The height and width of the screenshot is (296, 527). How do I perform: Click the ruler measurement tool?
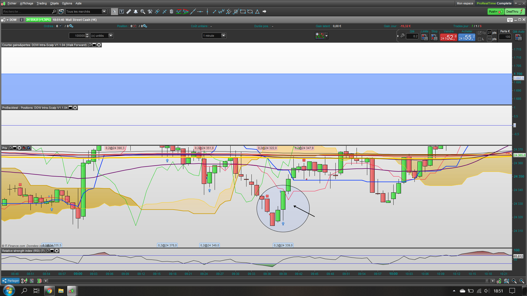point(128,12)
